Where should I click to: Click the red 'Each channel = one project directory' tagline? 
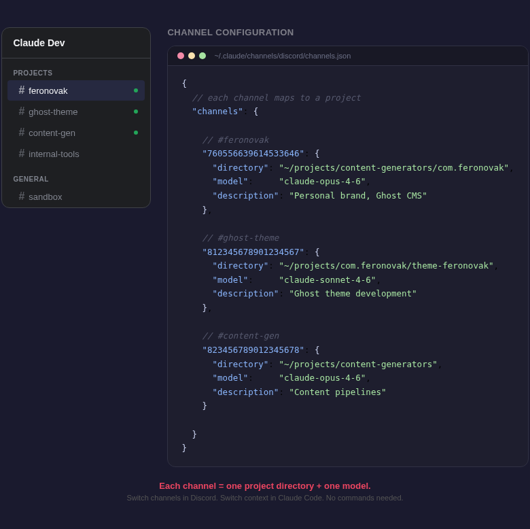265,486
